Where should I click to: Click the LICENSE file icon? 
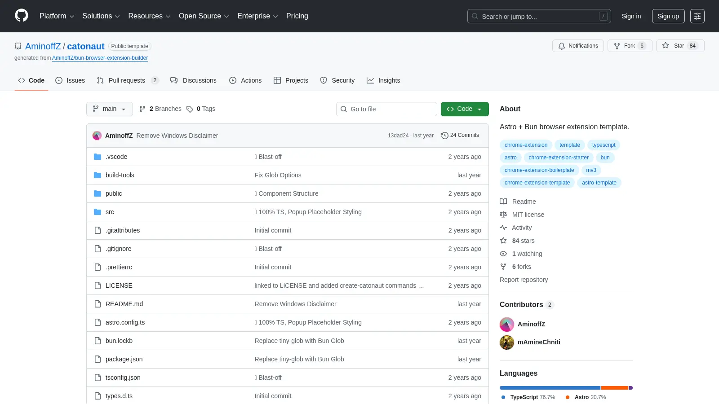pos(98,285)
